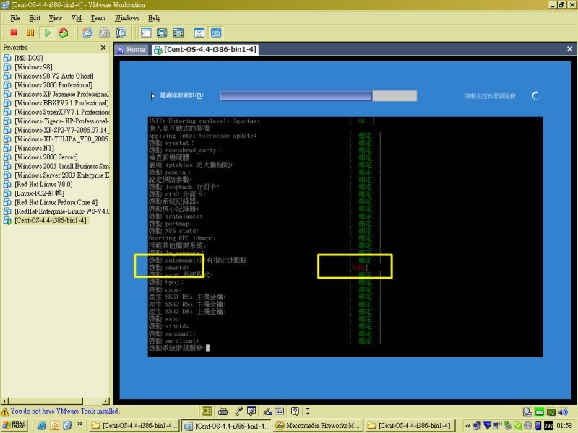Screen dimensions: 578x433
Task: Take a snapshot using the toolbar icon
Action: [87, 32]
